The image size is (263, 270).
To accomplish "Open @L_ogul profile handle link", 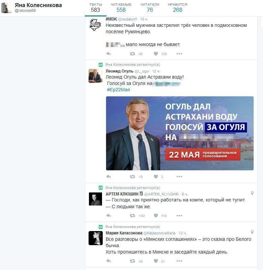I will pos(141,71).
